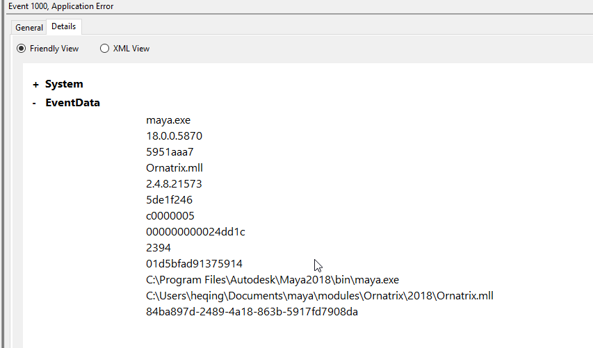Screen dimensions: 593x348
Task: Click the report GUID starting with 84ba897d
Action: click(252, 312)
